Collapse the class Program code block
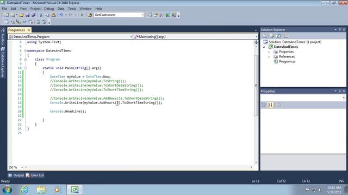348x195 pixels. click(x=26, y=59)
